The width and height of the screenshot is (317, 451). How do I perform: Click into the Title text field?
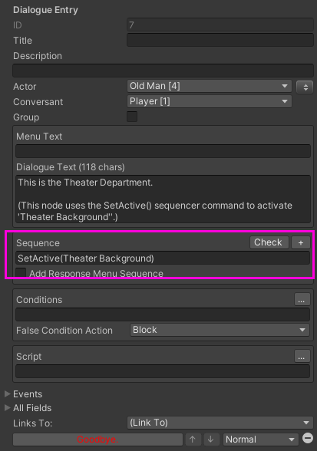220,40
